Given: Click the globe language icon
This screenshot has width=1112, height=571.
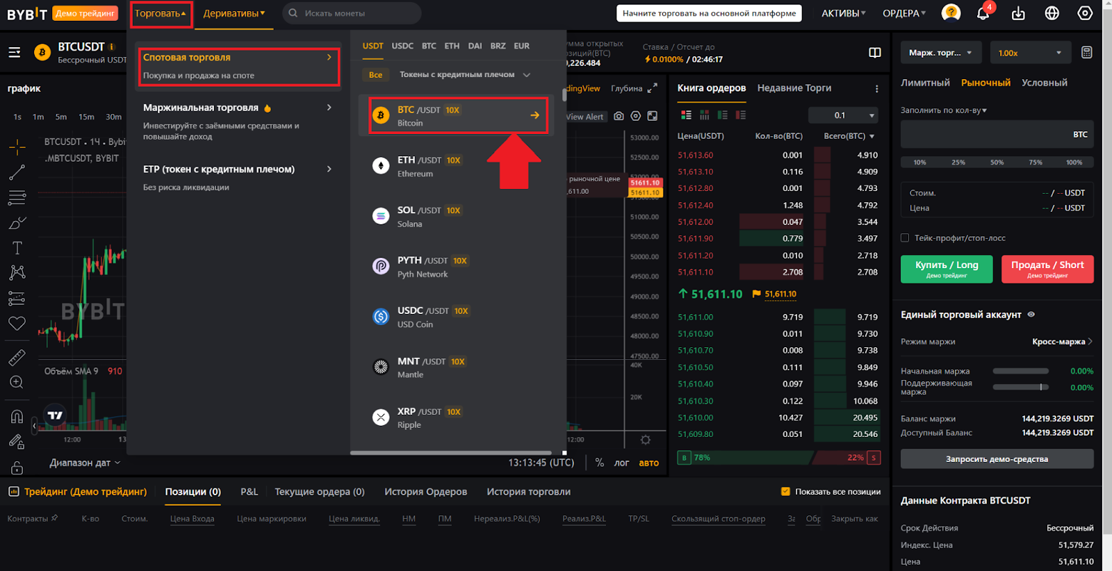Looking at the screenshot, I should click(x=1052, y=13).
